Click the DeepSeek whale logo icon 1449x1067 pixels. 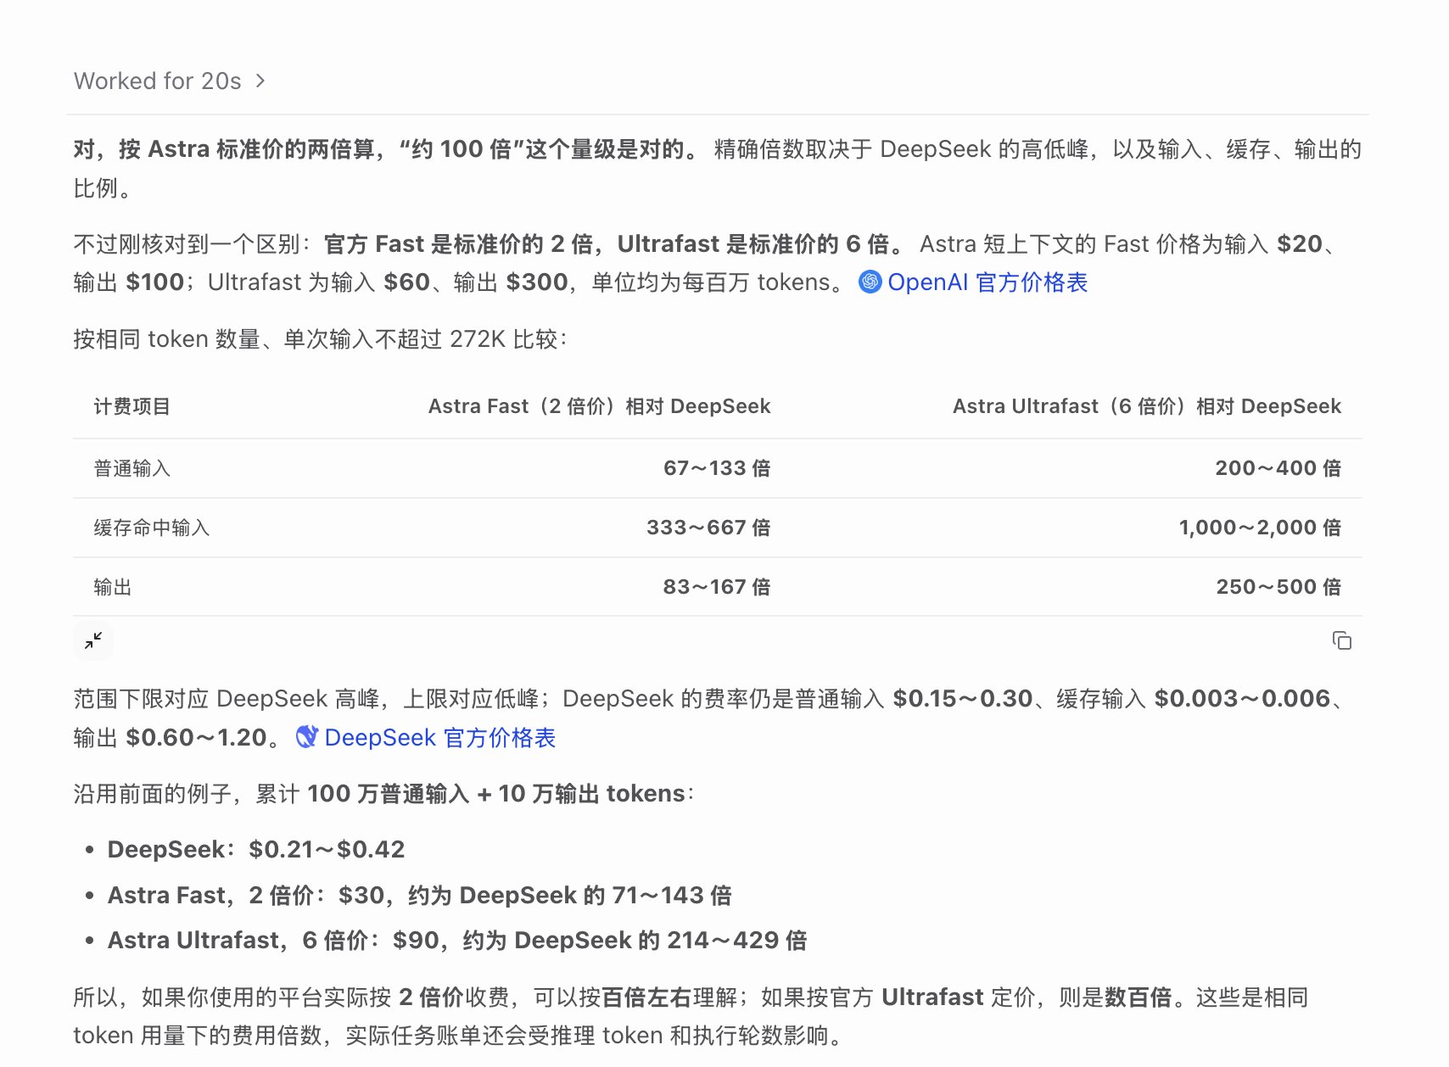(x=306, y=737)
